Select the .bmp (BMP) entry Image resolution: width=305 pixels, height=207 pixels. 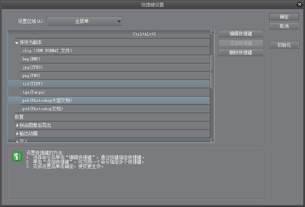[x=30, y=59]
